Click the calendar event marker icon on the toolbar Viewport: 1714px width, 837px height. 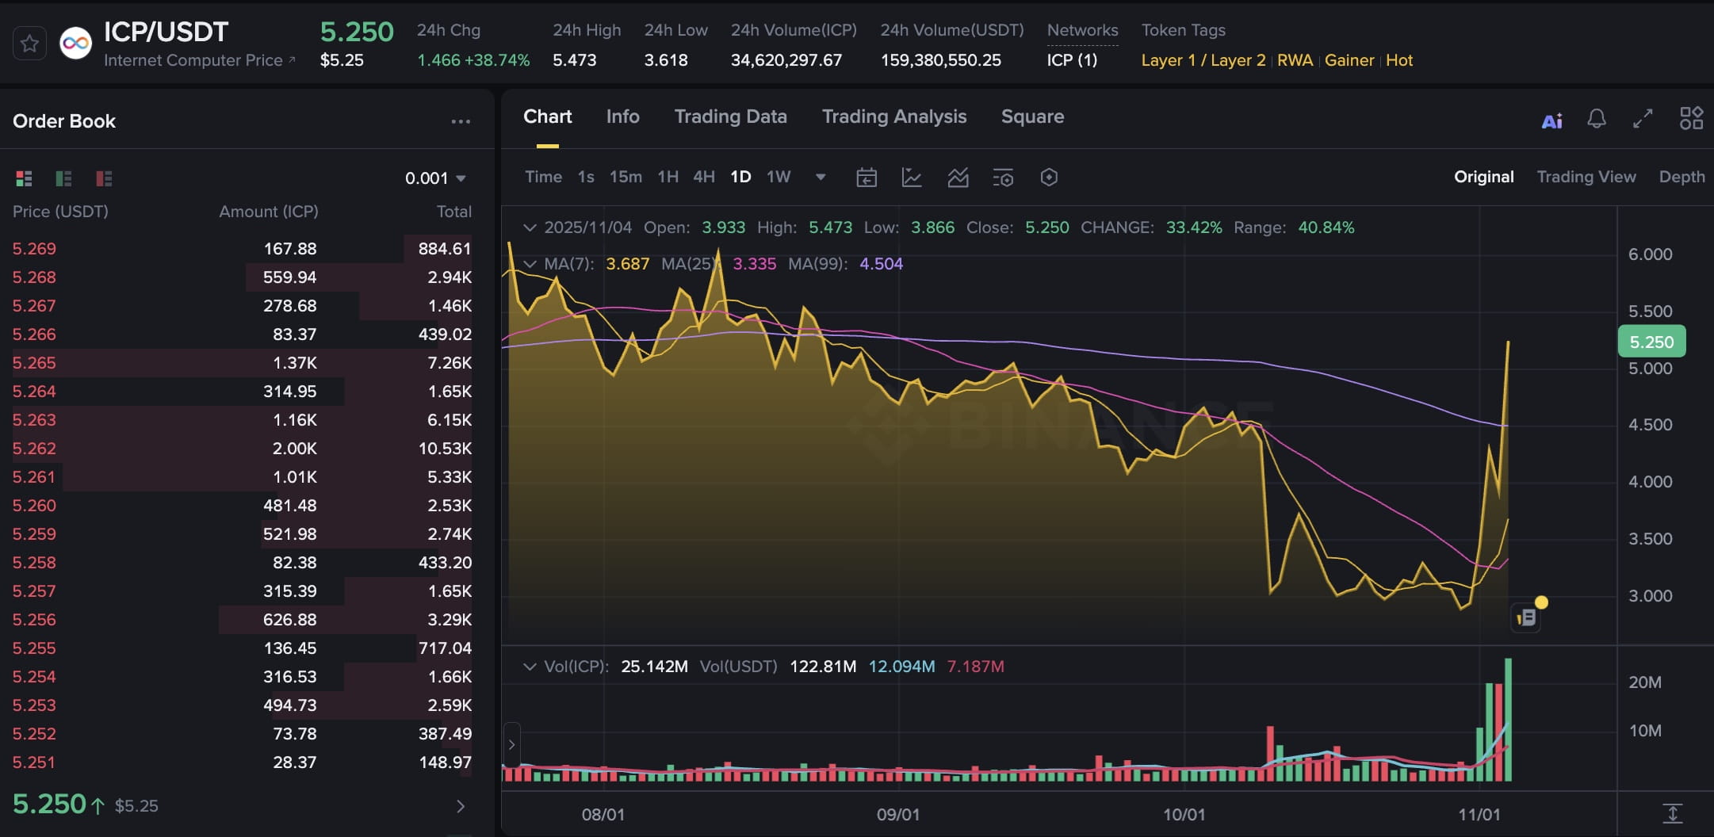[x=867, y=178]
